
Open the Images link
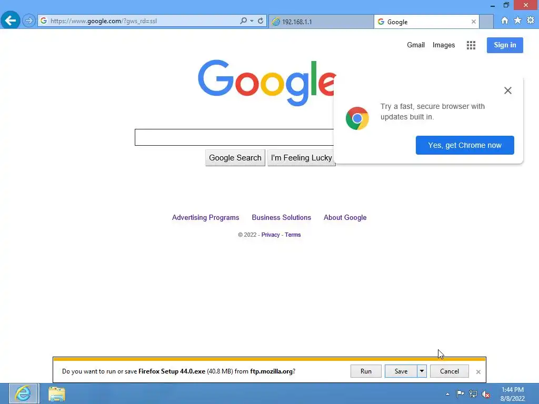click(x=443, y=45)
